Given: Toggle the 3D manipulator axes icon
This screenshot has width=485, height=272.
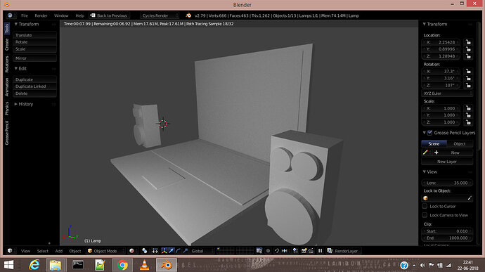Looking at the screenshot, I should pyautogui.click(x=164, y=251).
